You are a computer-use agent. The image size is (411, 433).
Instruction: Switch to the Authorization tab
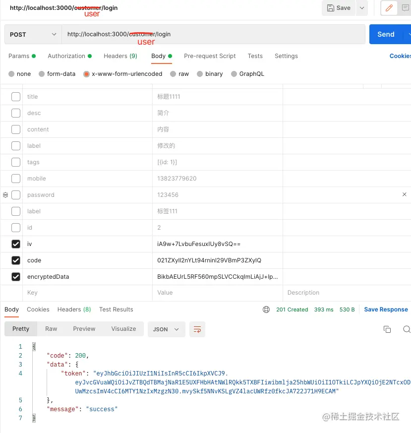click(69, 56)
